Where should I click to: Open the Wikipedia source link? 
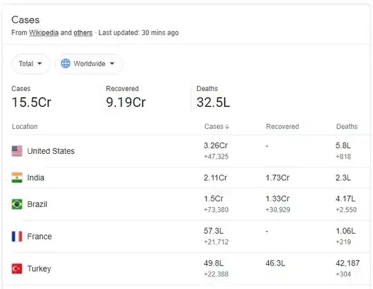click(44, 33)
